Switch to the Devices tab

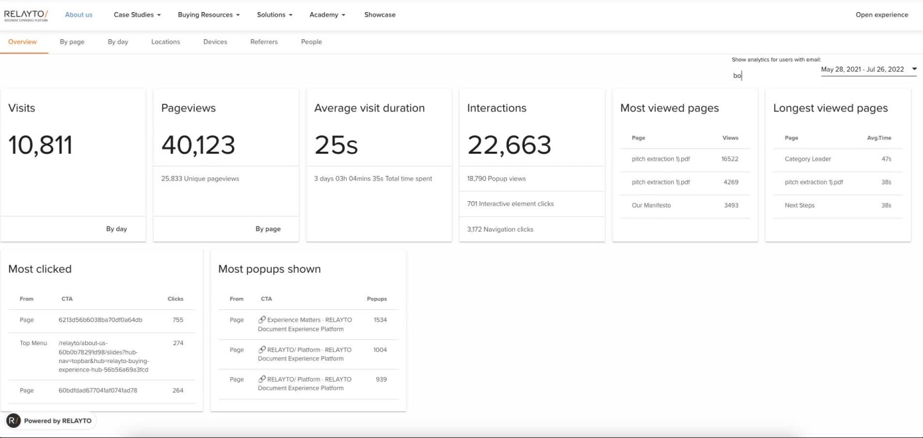(x=215, y=42)
